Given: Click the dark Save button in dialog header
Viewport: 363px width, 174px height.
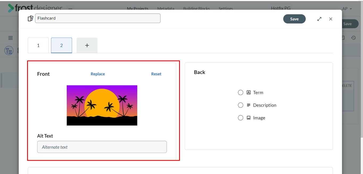Looking at the screenshot, I should pyautogui.click(x=294, y=19).
